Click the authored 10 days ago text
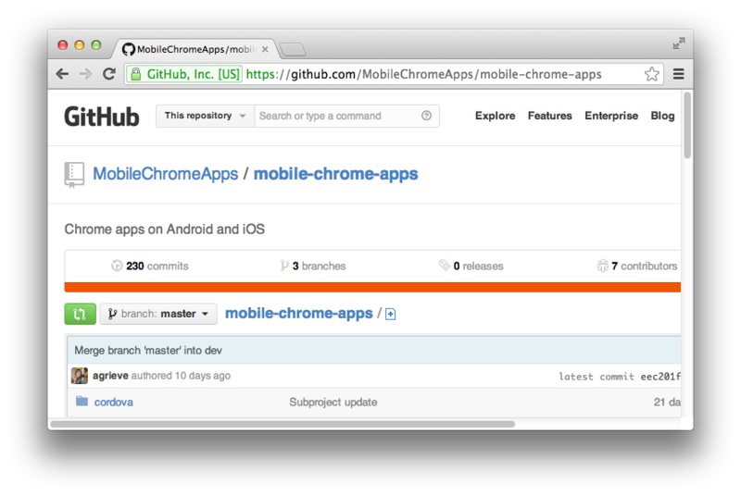Screen dimensions: 741x496 pos(181,376)
